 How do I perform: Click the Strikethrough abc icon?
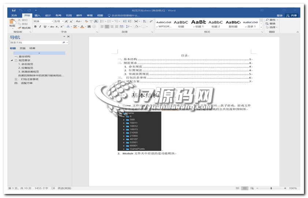pos(52,26)
